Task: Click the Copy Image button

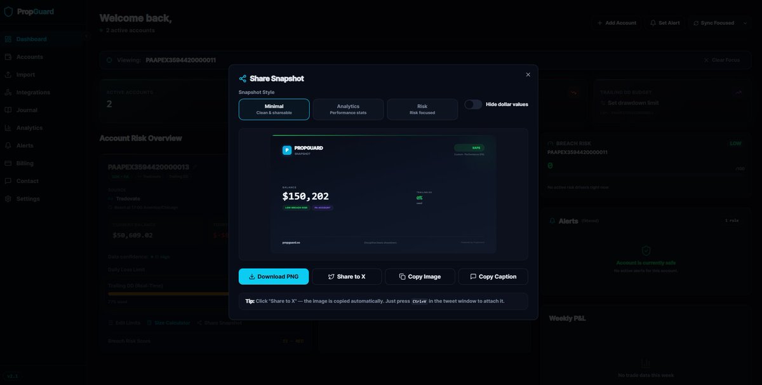Action: click(x=420, y=277)
